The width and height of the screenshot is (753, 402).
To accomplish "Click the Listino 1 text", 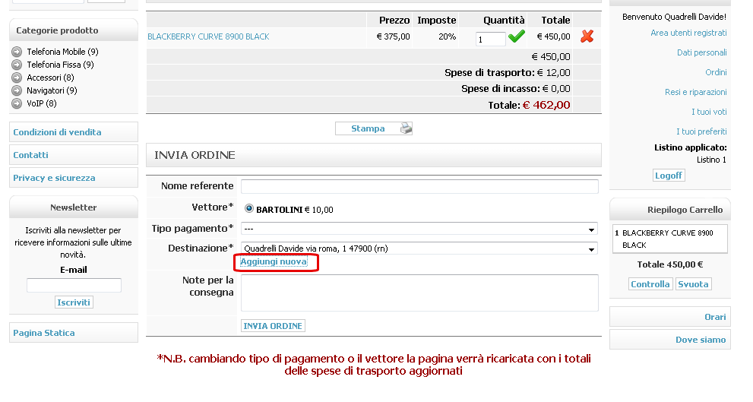I will pos(711,160).
